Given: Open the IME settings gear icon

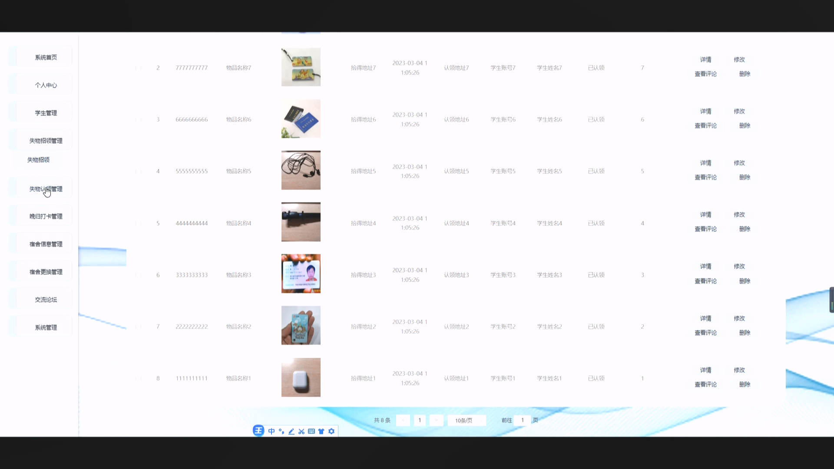Looking at the screenshot, I should [331, 431].
